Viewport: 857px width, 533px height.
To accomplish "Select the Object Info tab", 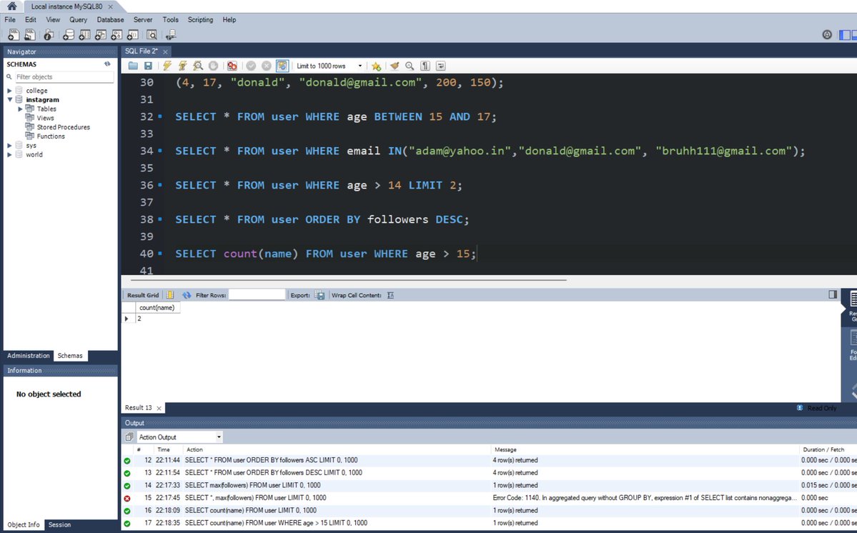I will (x=24, y=525).
